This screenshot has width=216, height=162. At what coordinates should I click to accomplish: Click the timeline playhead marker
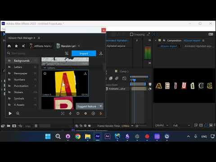(134, 80)
